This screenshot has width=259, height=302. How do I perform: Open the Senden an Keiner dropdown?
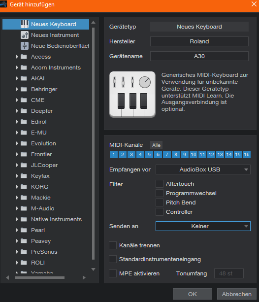coord(203,226)
